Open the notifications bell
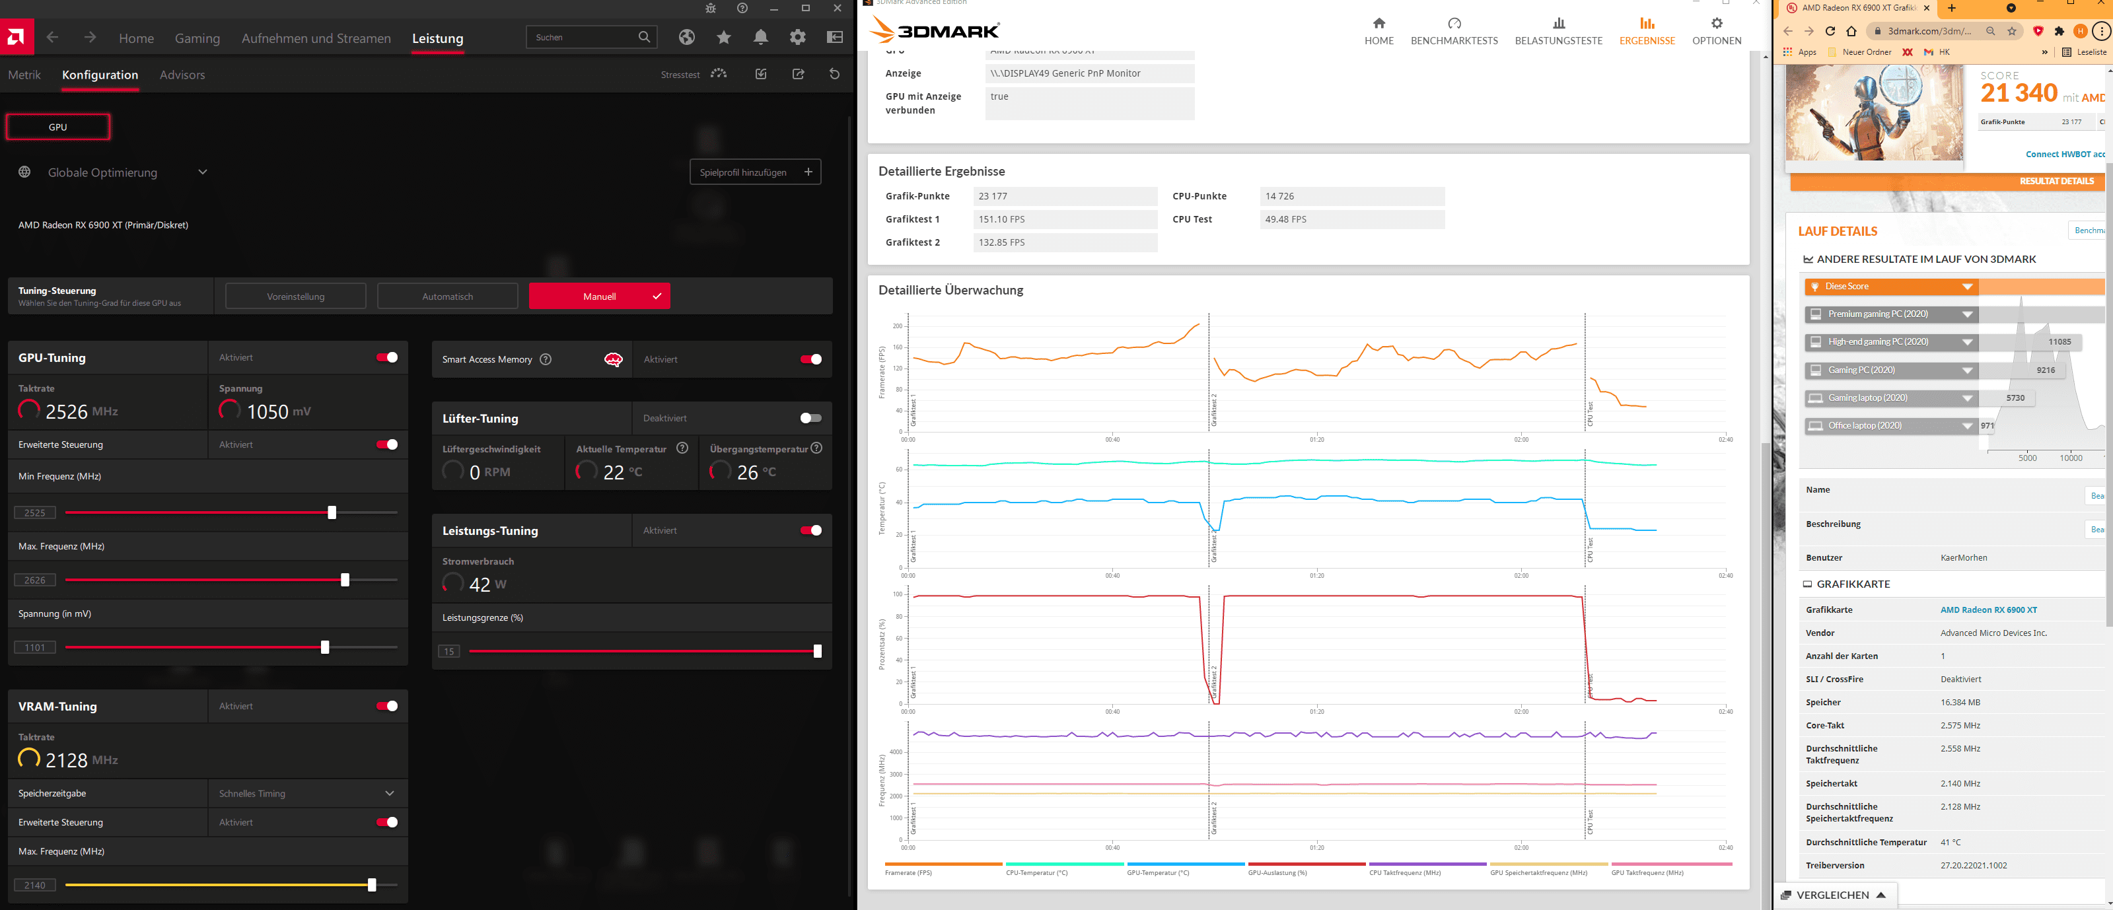 tap(761, 37)
